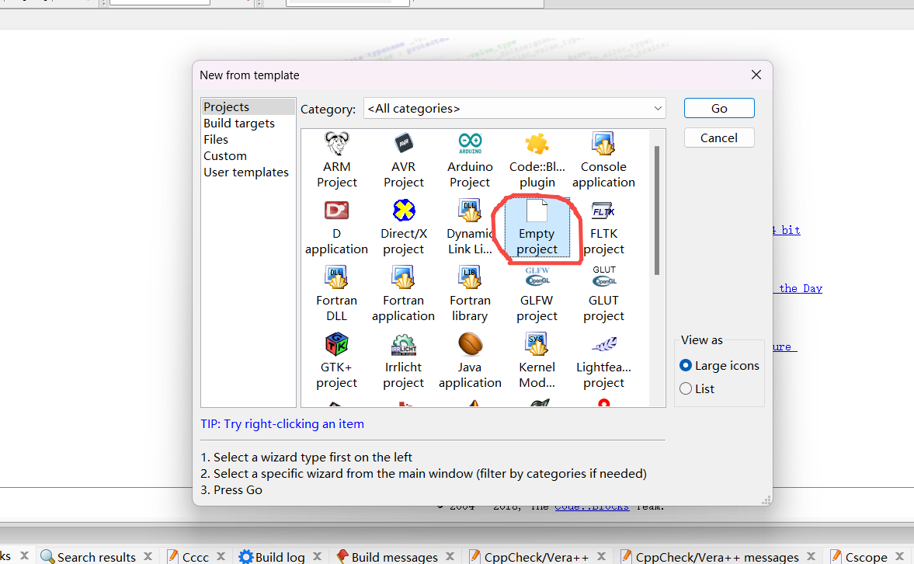The height and width of the screenshot is (564, 914).
Task: Close the Cccc tab
Action: click(x=221, y=556)
